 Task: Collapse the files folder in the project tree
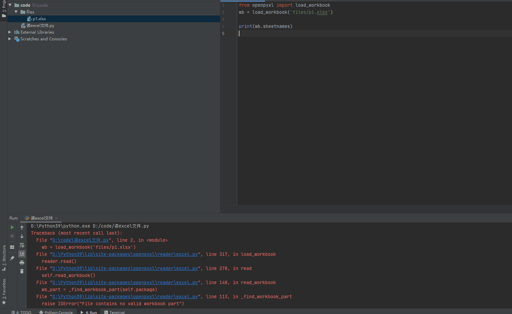(16, 12)
